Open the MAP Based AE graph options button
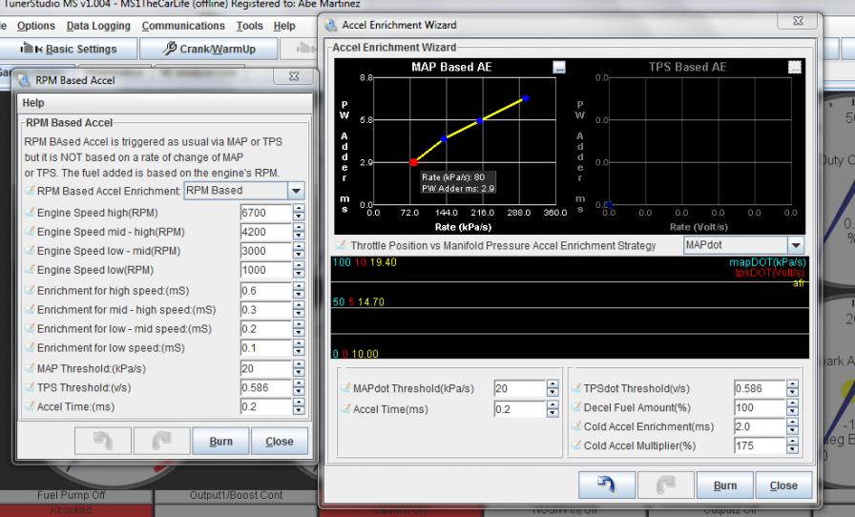The image size is (855, 517). 559,68
